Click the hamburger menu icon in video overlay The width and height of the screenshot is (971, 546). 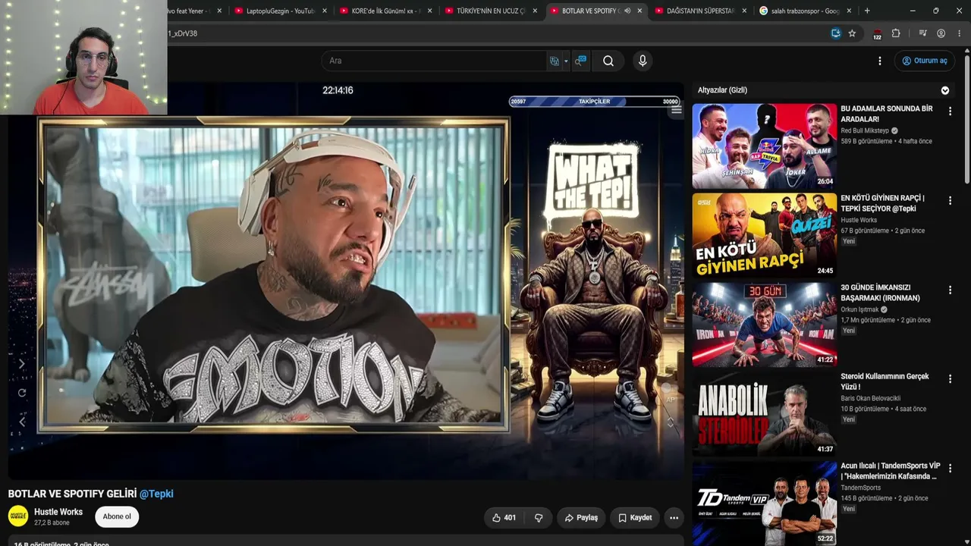pyautogui.click(x=676, y=110)
